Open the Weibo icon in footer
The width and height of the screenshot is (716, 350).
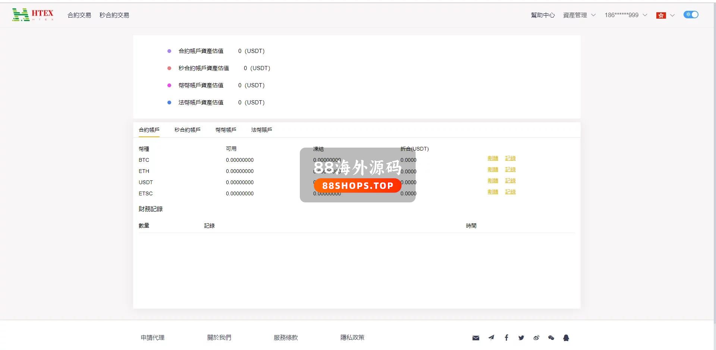(x=536, y=338)
